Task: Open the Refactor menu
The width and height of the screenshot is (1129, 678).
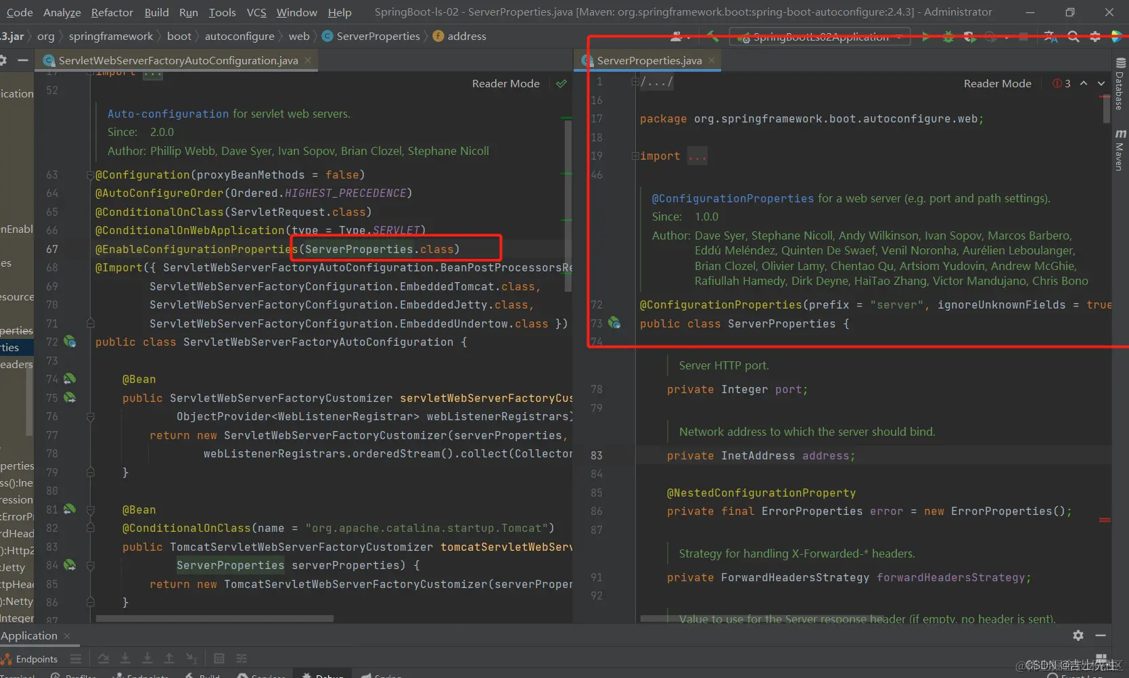Action: [x=112, y=12]
